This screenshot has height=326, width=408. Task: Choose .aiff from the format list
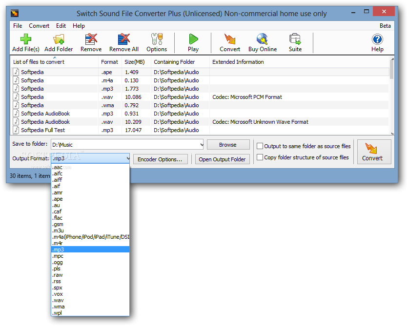coord(90,180)
